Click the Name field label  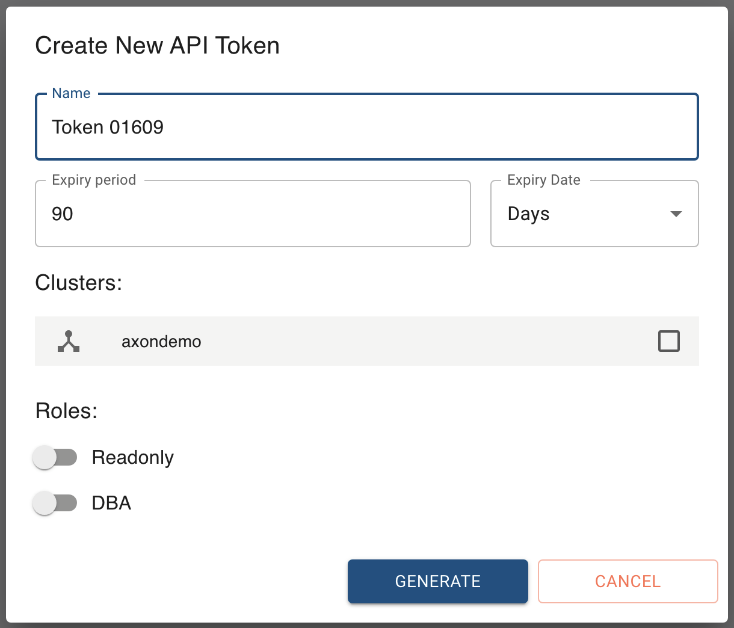coord(70,93)
